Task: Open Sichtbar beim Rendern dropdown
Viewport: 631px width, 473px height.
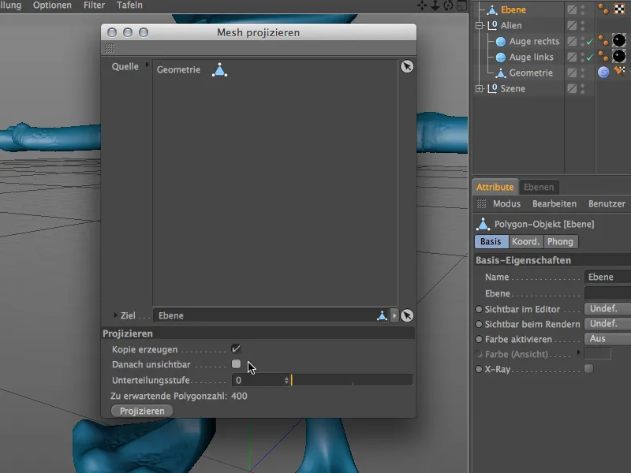Action: 607,324
